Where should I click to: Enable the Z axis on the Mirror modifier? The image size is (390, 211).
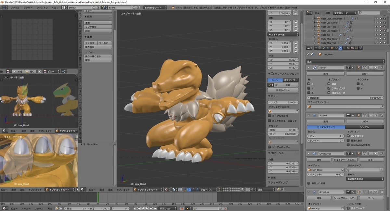coord(309,93)
